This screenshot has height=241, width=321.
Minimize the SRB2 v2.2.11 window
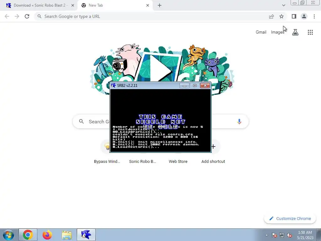[x=184, y=85]
